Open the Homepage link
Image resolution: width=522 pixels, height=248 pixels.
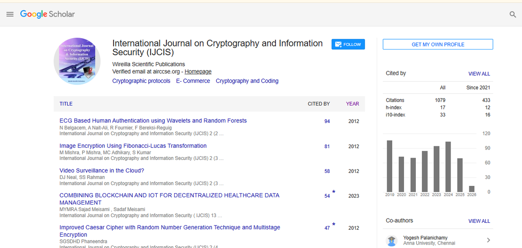[x=198, y=71]
